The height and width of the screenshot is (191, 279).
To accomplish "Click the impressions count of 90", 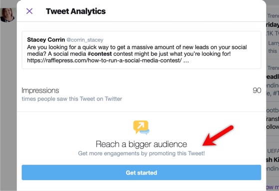I will coord(257,91).
